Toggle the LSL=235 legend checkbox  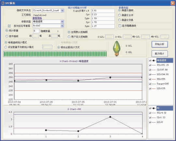[x=150, y=89]
